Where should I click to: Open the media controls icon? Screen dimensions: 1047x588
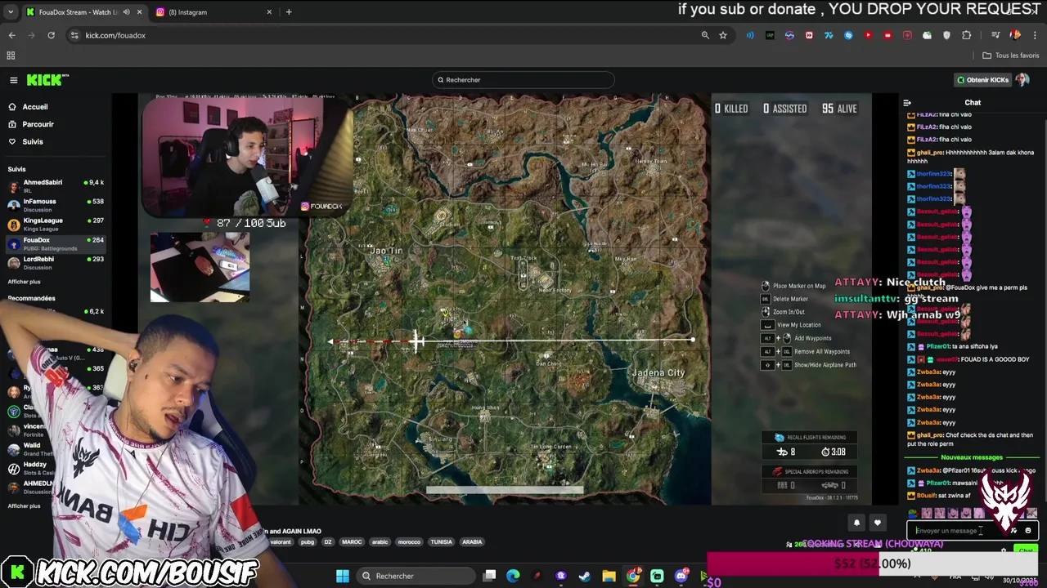[995, 35]
